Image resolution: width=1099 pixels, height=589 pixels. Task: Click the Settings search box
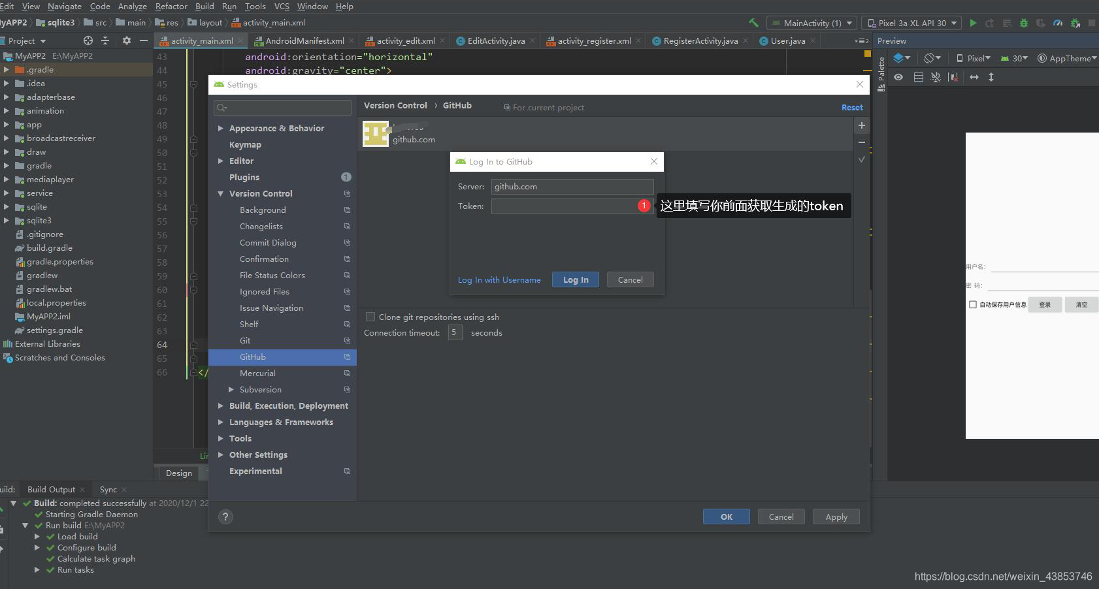click(282, 108)
